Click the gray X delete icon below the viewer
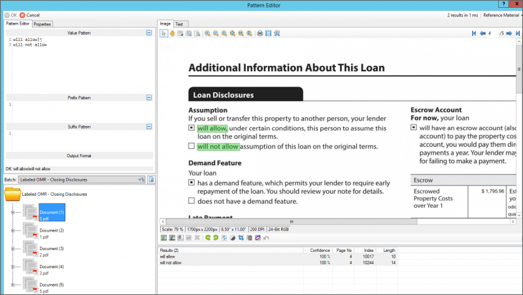 click(x=197, y=238)
